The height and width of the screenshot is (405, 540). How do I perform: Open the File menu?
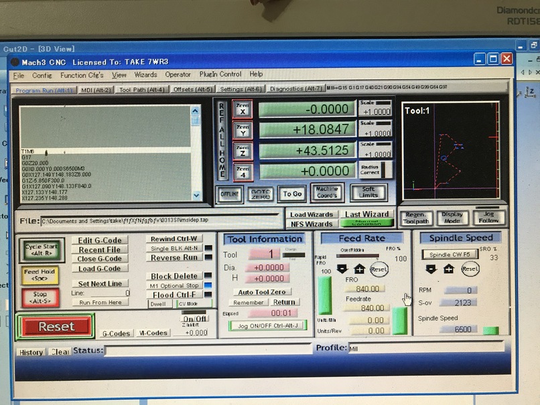19,76
